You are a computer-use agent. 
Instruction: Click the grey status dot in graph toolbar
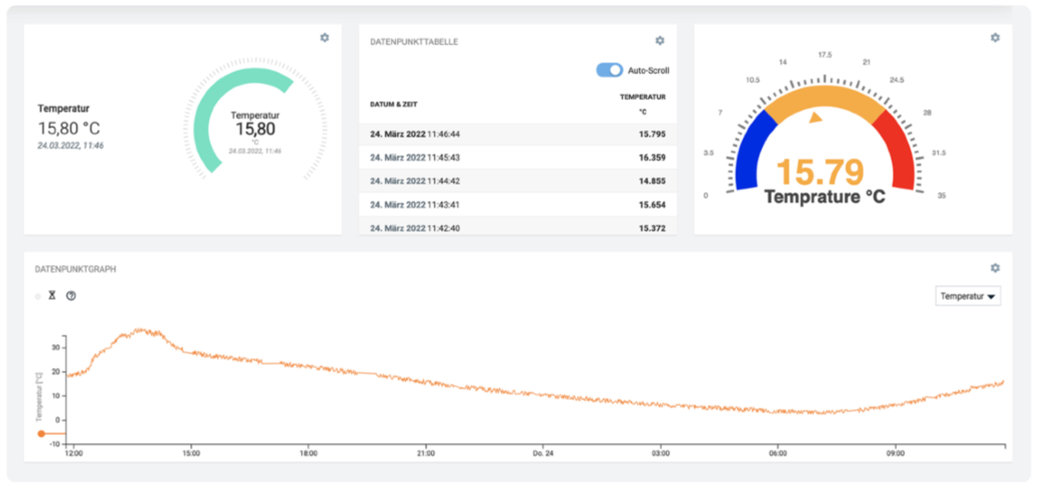38,296
